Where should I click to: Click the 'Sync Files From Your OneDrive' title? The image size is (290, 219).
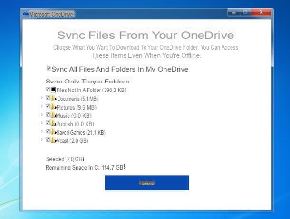coord(145,35)
